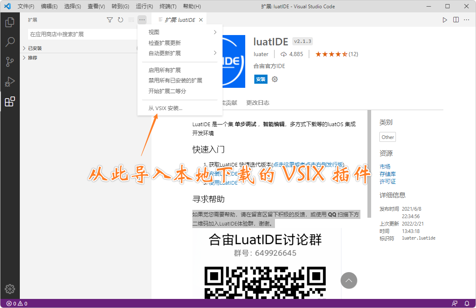Click the 寻求帮助 heading
Image resolution: width=476 pixels, height=308 pixels.
(x=208, y=199)
